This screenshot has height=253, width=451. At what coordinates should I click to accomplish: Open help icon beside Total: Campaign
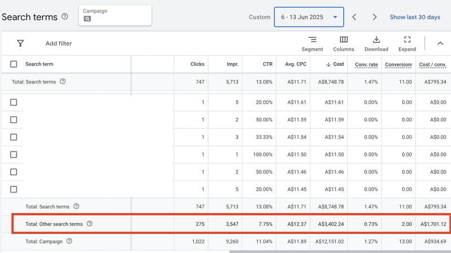click(69, 241)
